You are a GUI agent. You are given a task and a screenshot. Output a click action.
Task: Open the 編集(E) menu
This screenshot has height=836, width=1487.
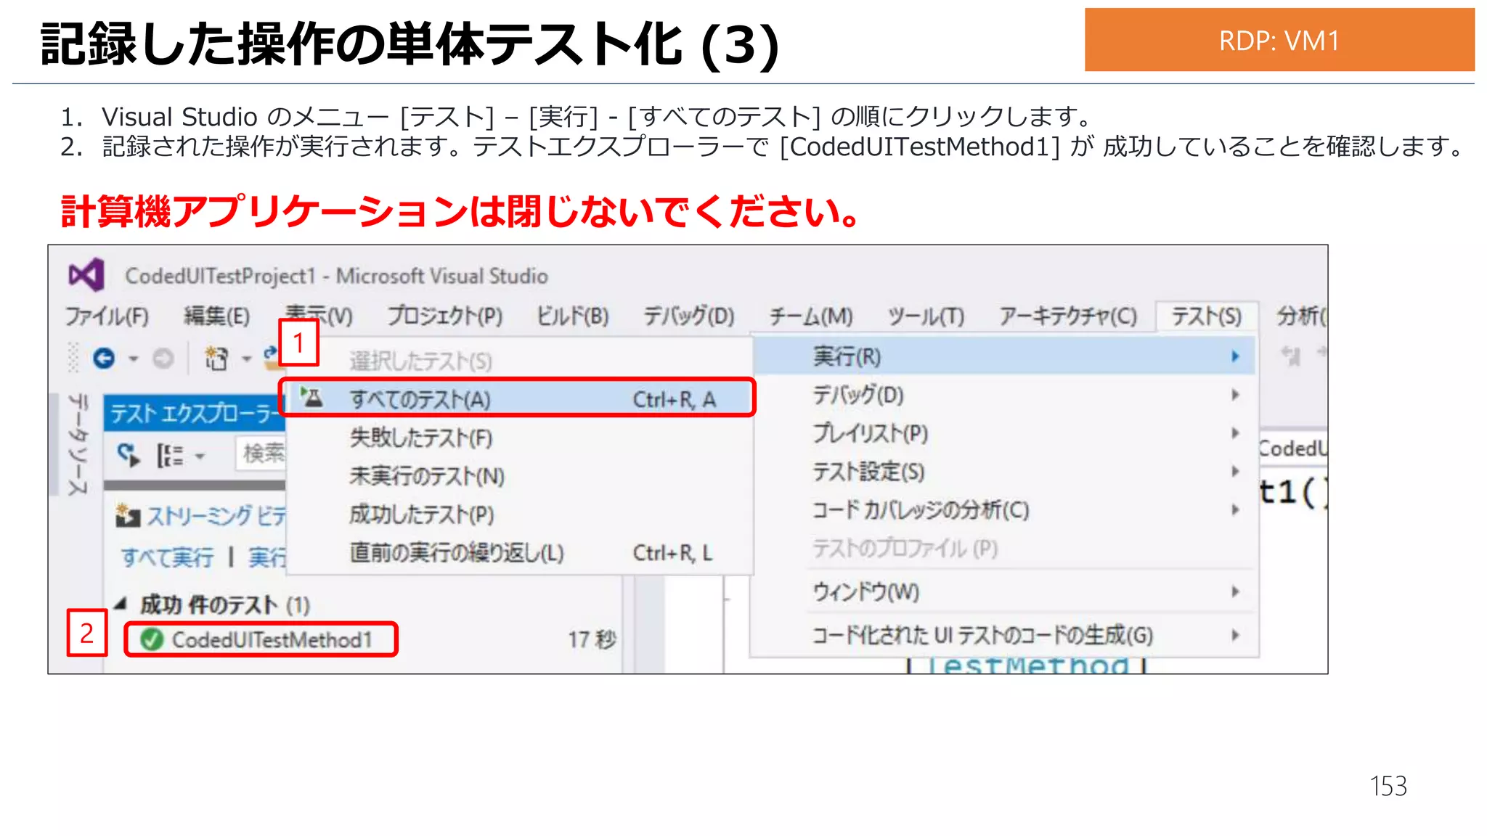pos(216,316)
